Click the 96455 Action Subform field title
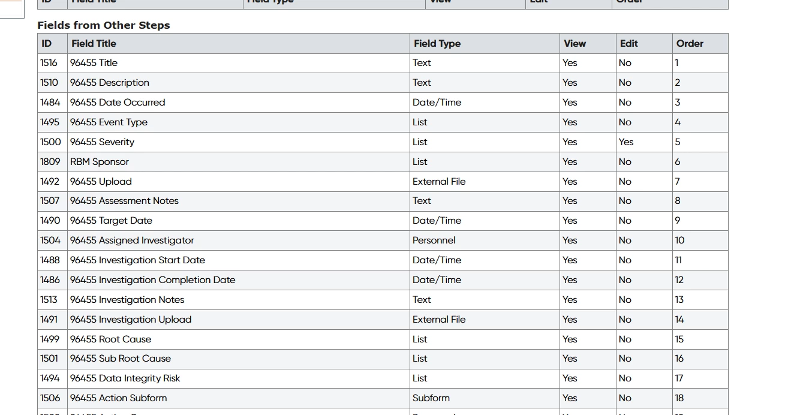806x415 pixels. coord(118,398)
